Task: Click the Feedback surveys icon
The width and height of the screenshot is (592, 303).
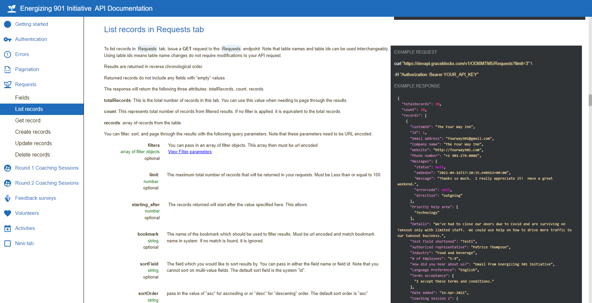Action: (7, 198)
